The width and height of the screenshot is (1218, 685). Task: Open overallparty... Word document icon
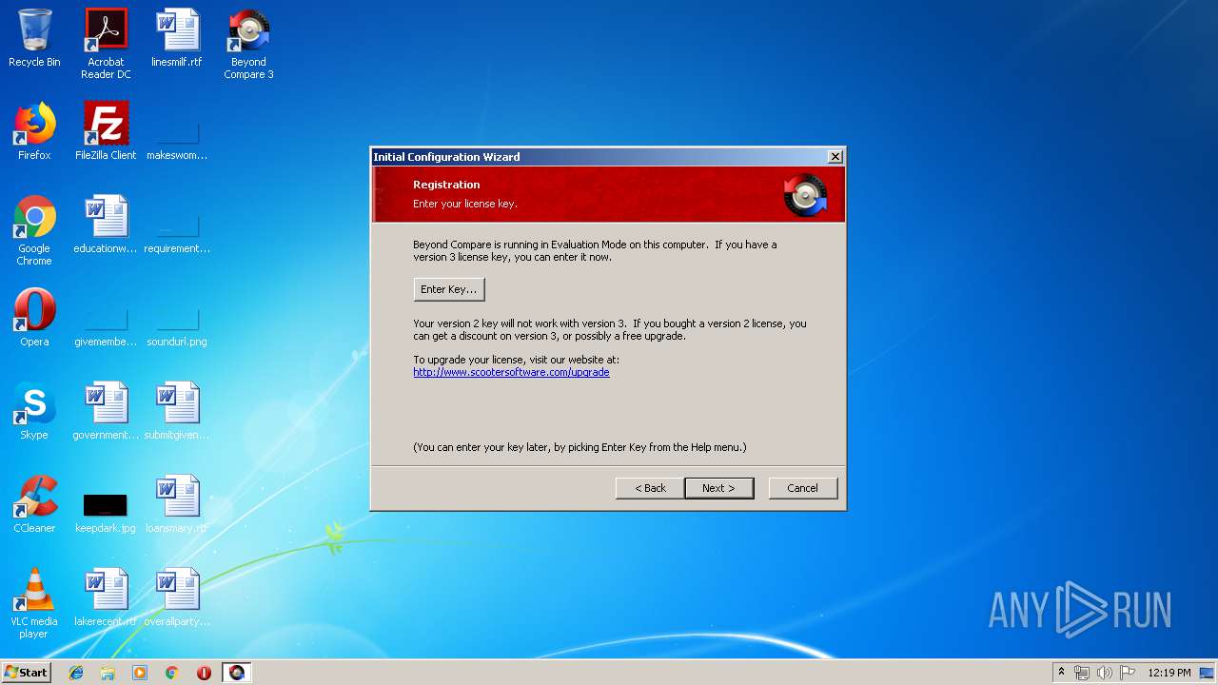point(177,597)
